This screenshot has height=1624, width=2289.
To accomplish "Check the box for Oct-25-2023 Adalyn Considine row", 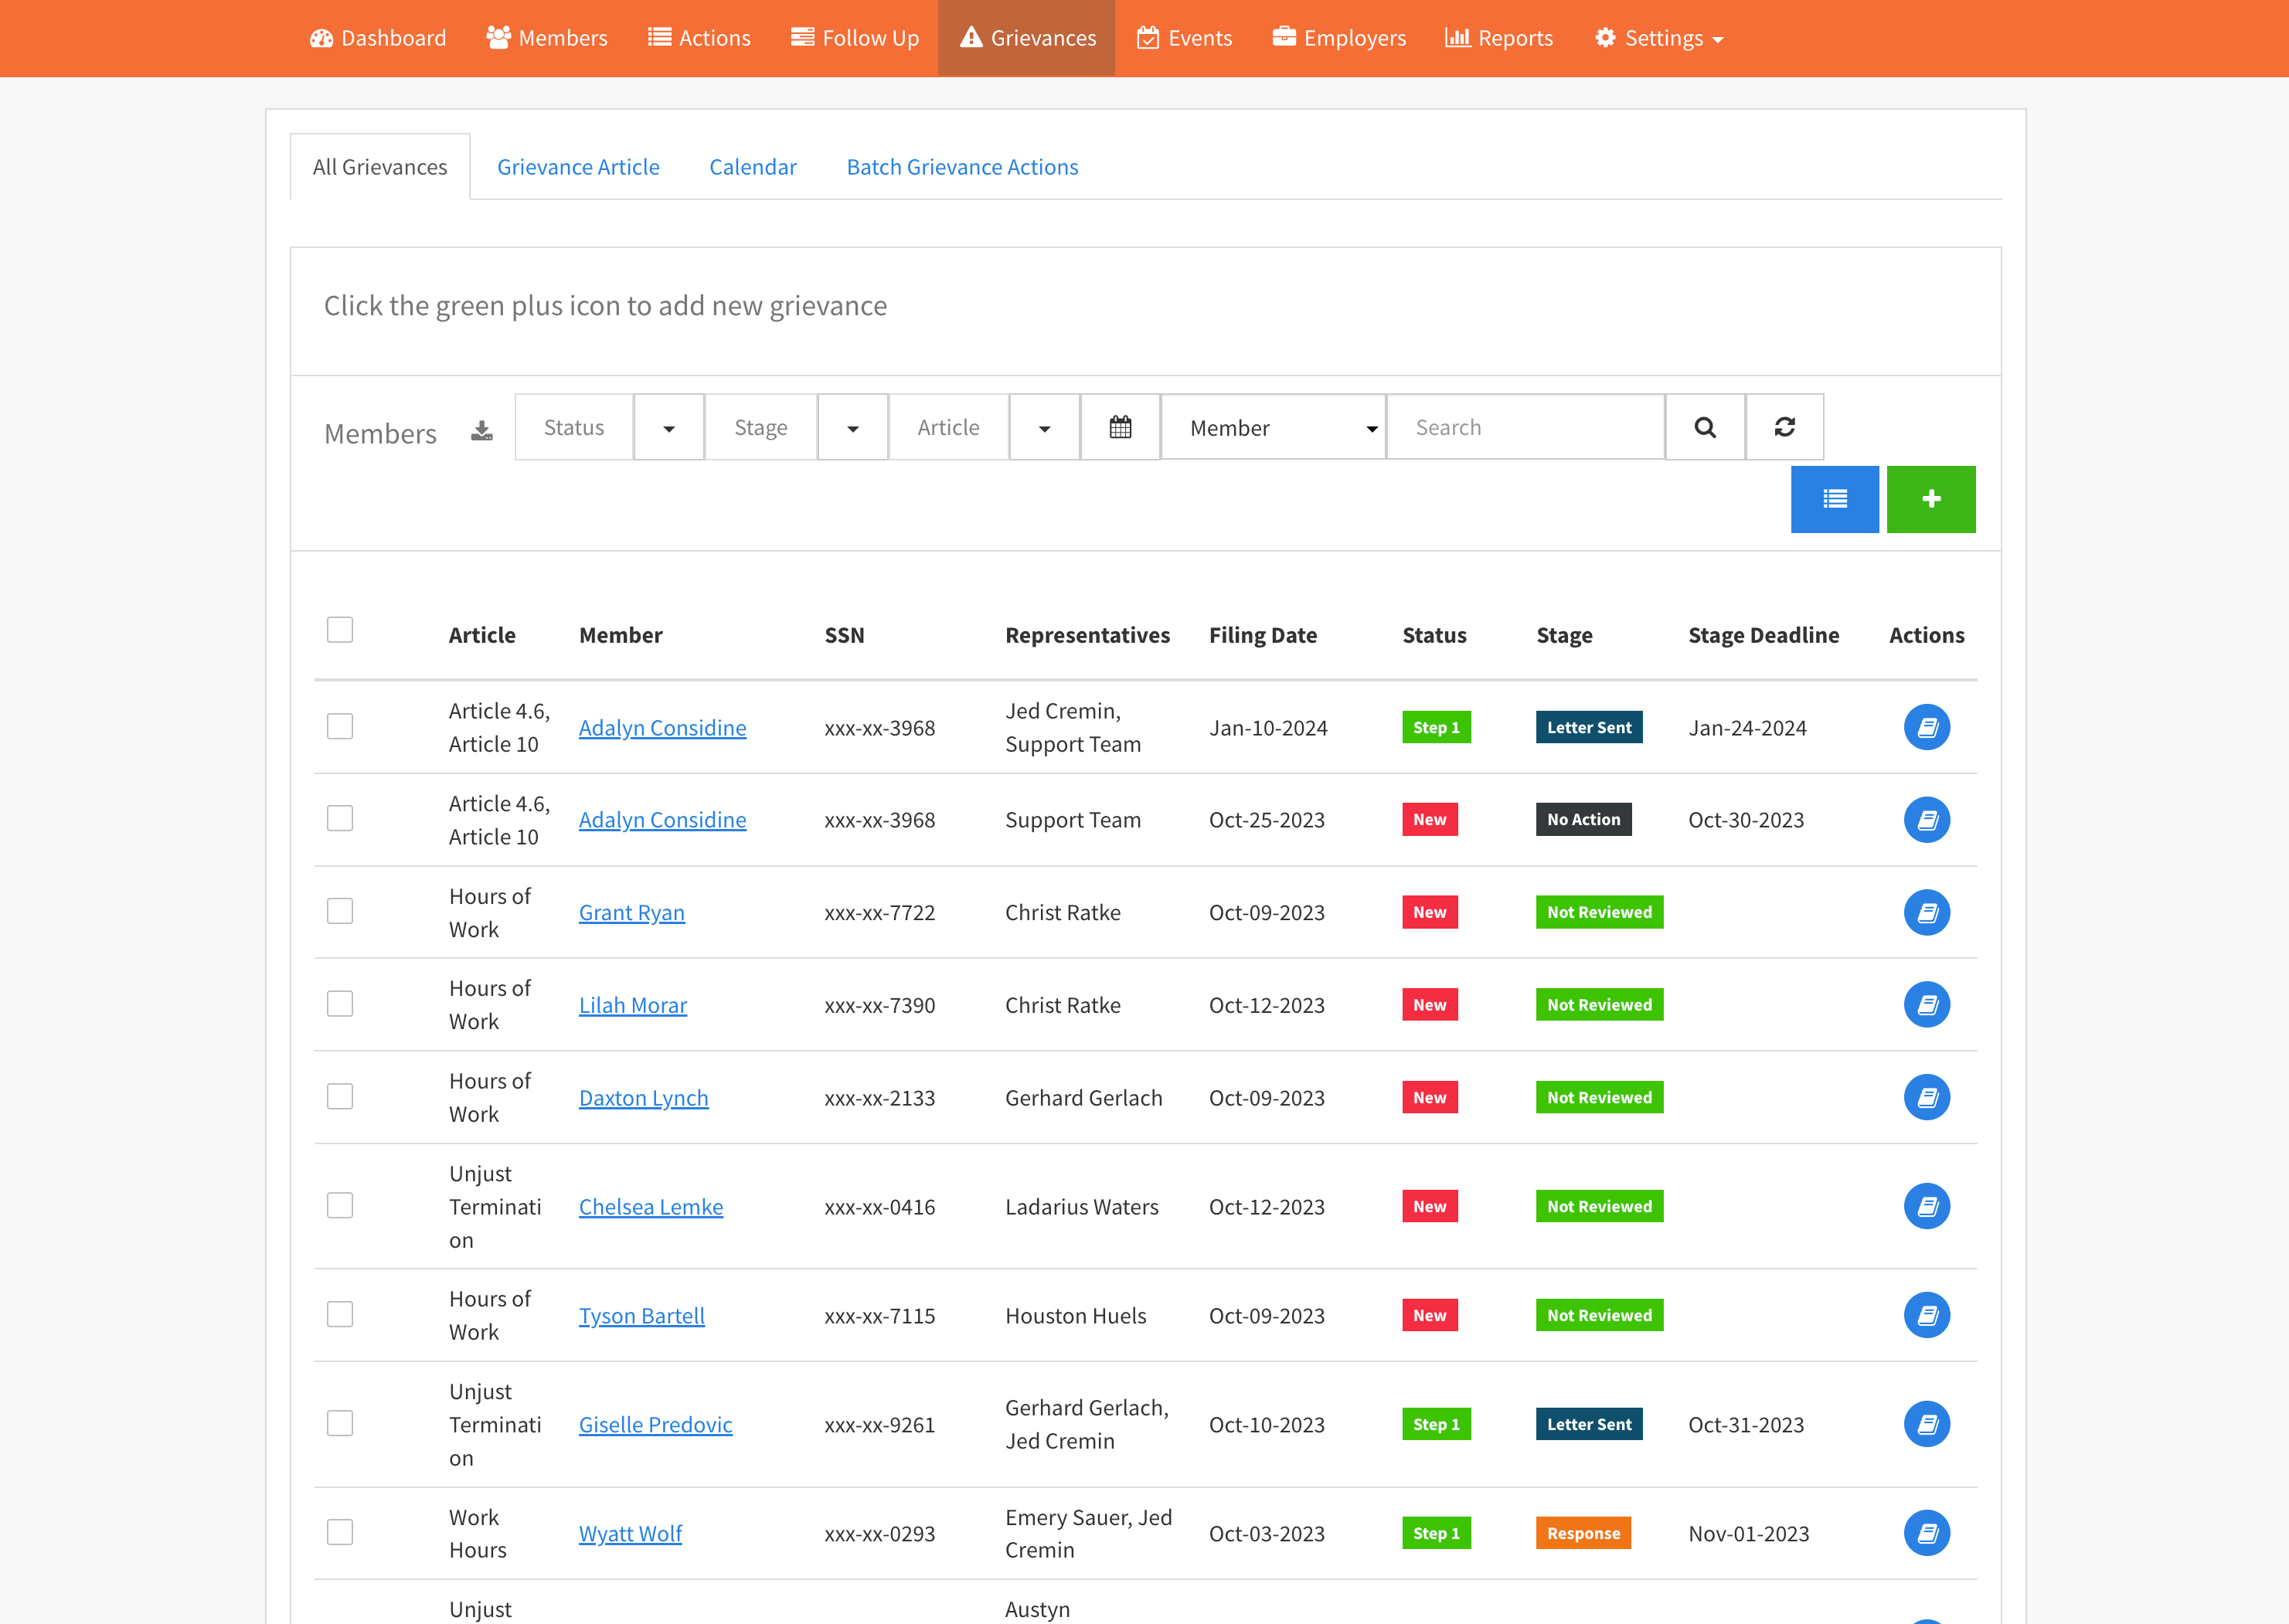I will (x=340, y=818).
